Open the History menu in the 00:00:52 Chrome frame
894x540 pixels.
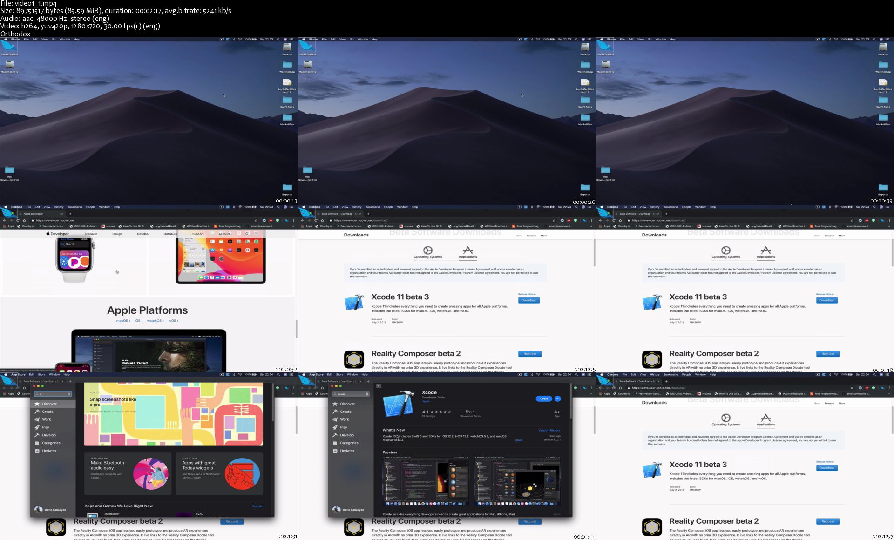[x=59, y=207]
